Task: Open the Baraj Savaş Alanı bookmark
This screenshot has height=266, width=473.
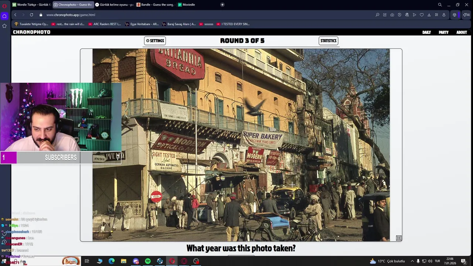Action: pos(179,24)
